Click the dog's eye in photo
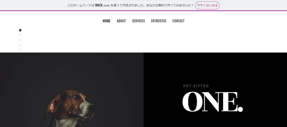The image size is (287, 127). (75, 97)
